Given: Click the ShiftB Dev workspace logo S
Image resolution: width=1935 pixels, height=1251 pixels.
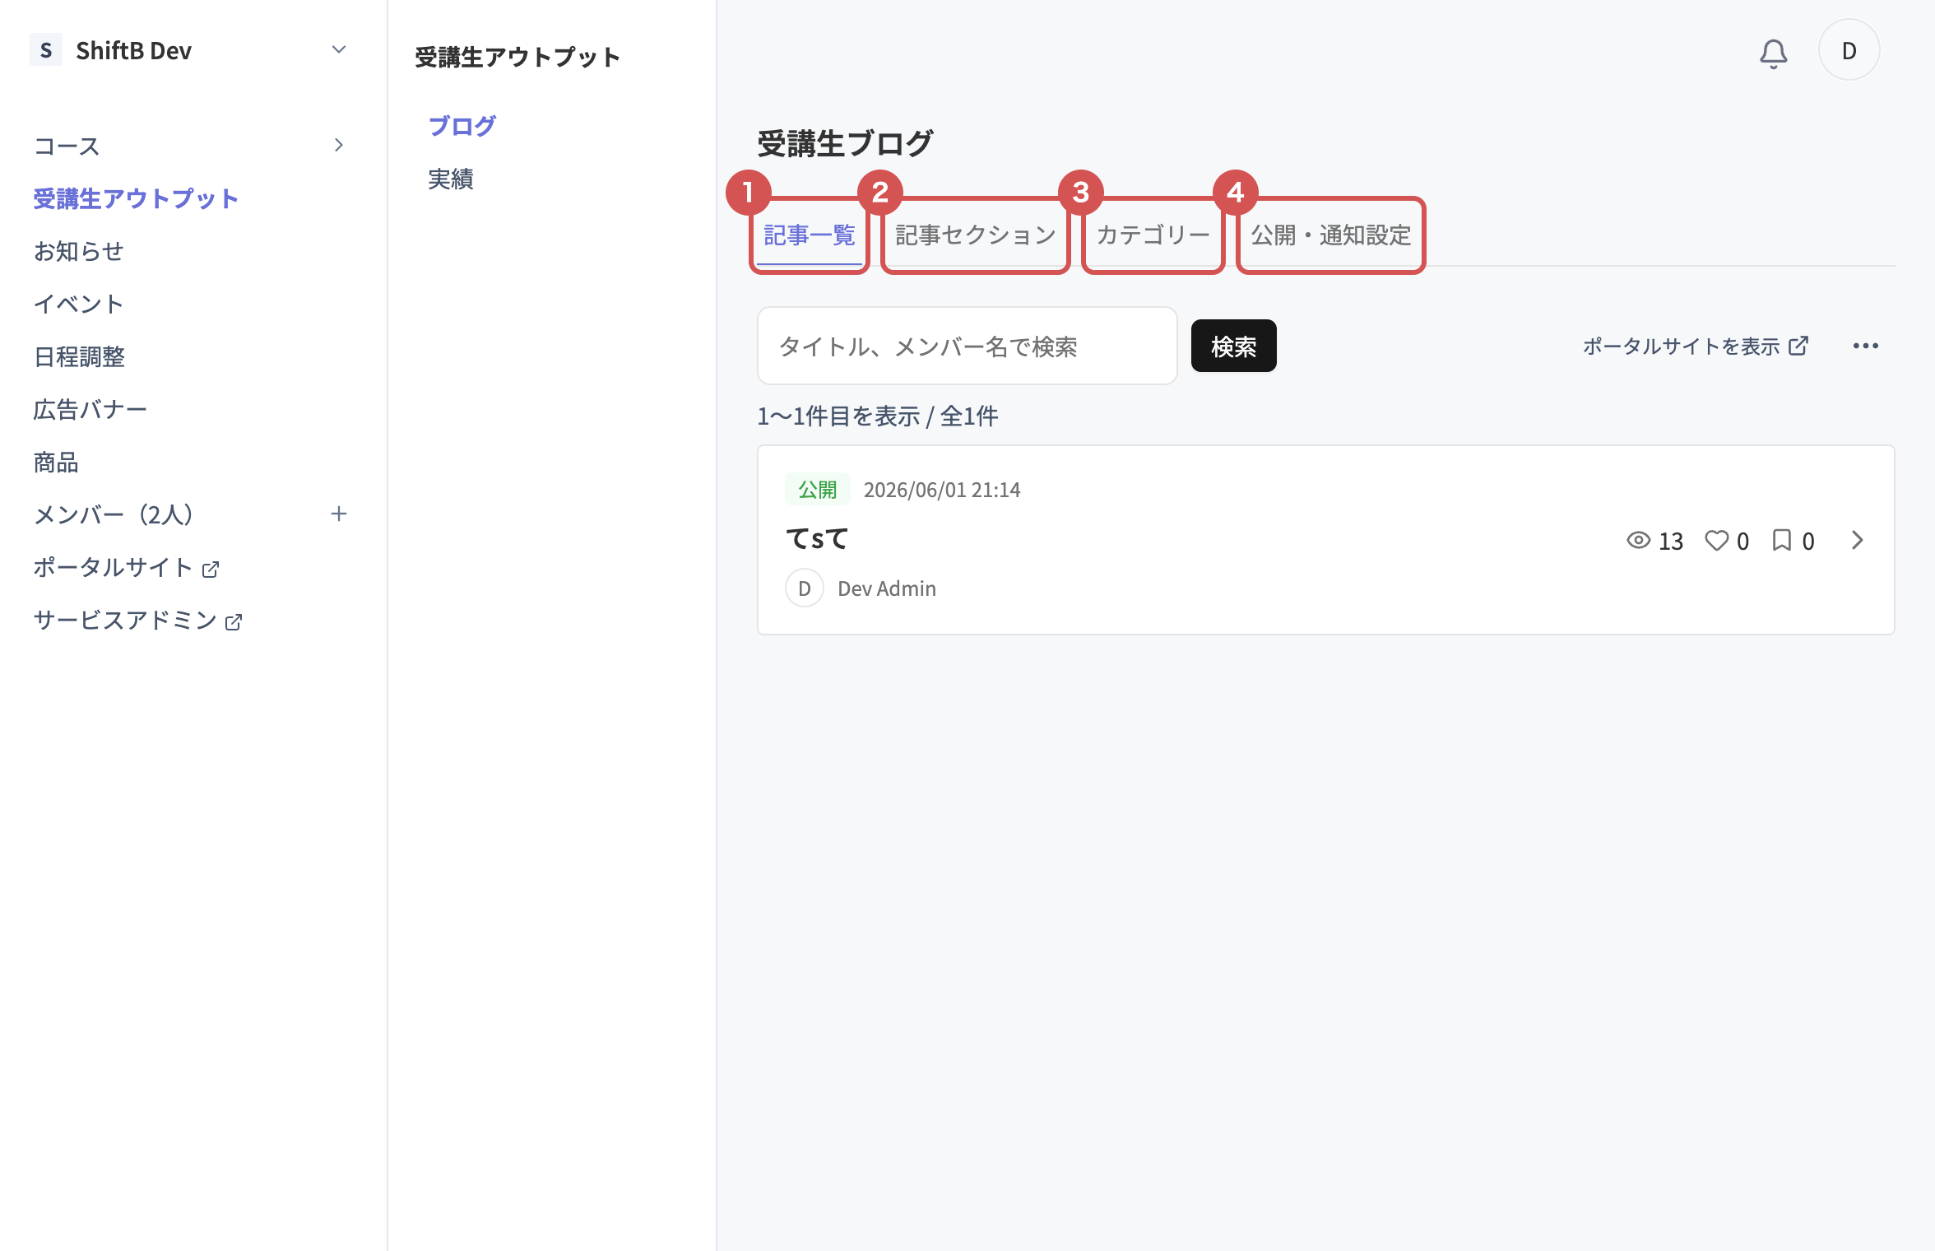Looking at the screenshot, I should tap(46, 50).
